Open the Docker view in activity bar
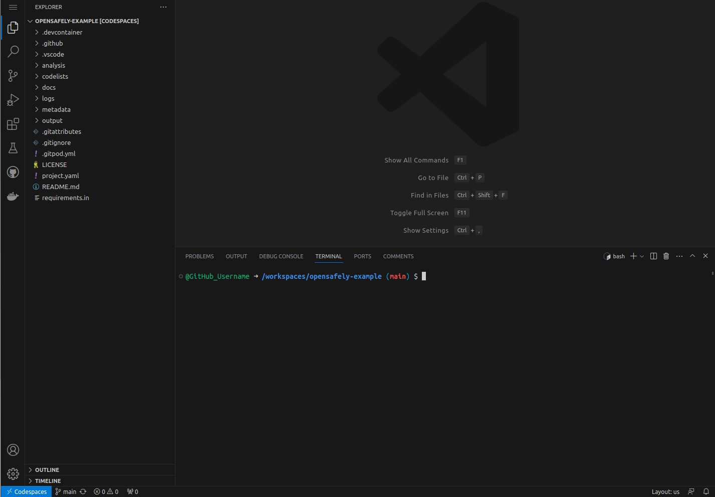The image size is (715, 497). point(13,196)
